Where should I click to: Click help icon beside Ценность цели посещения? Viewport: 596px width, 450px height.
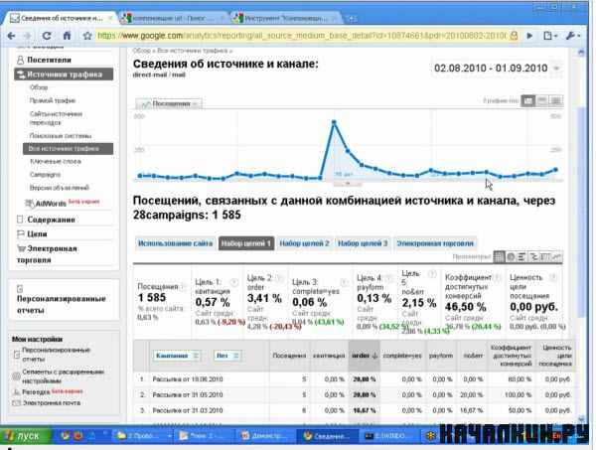(x=553, y=277)
